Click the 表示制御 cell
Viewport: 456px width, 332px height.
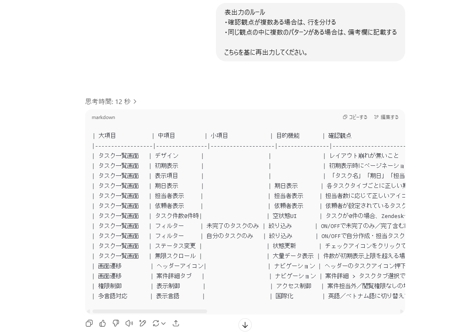168,286
